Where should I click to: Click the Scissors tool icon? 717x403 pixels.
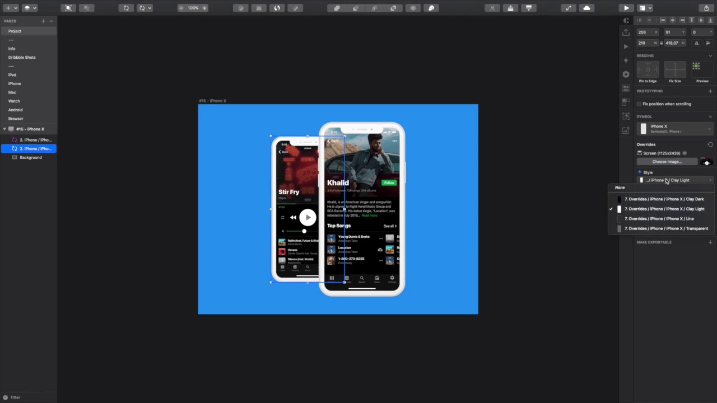pyautogui.click(x=492, y=8)
